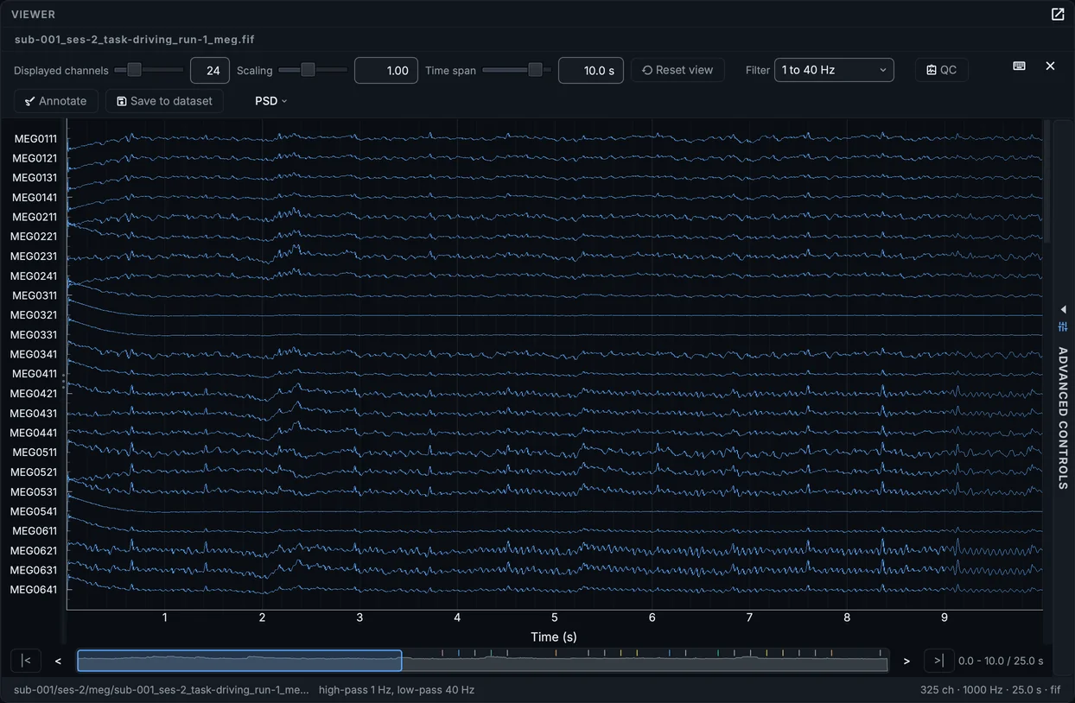Jump to recording start button
Image resolution: width=1075 pixels, height=703 pixels.
[x=26, y=661]
